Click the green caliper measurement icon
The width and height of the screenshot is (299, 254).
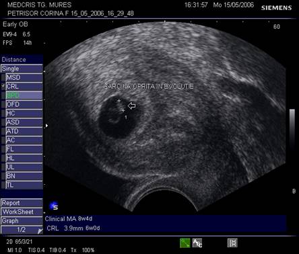click(185, 243)
